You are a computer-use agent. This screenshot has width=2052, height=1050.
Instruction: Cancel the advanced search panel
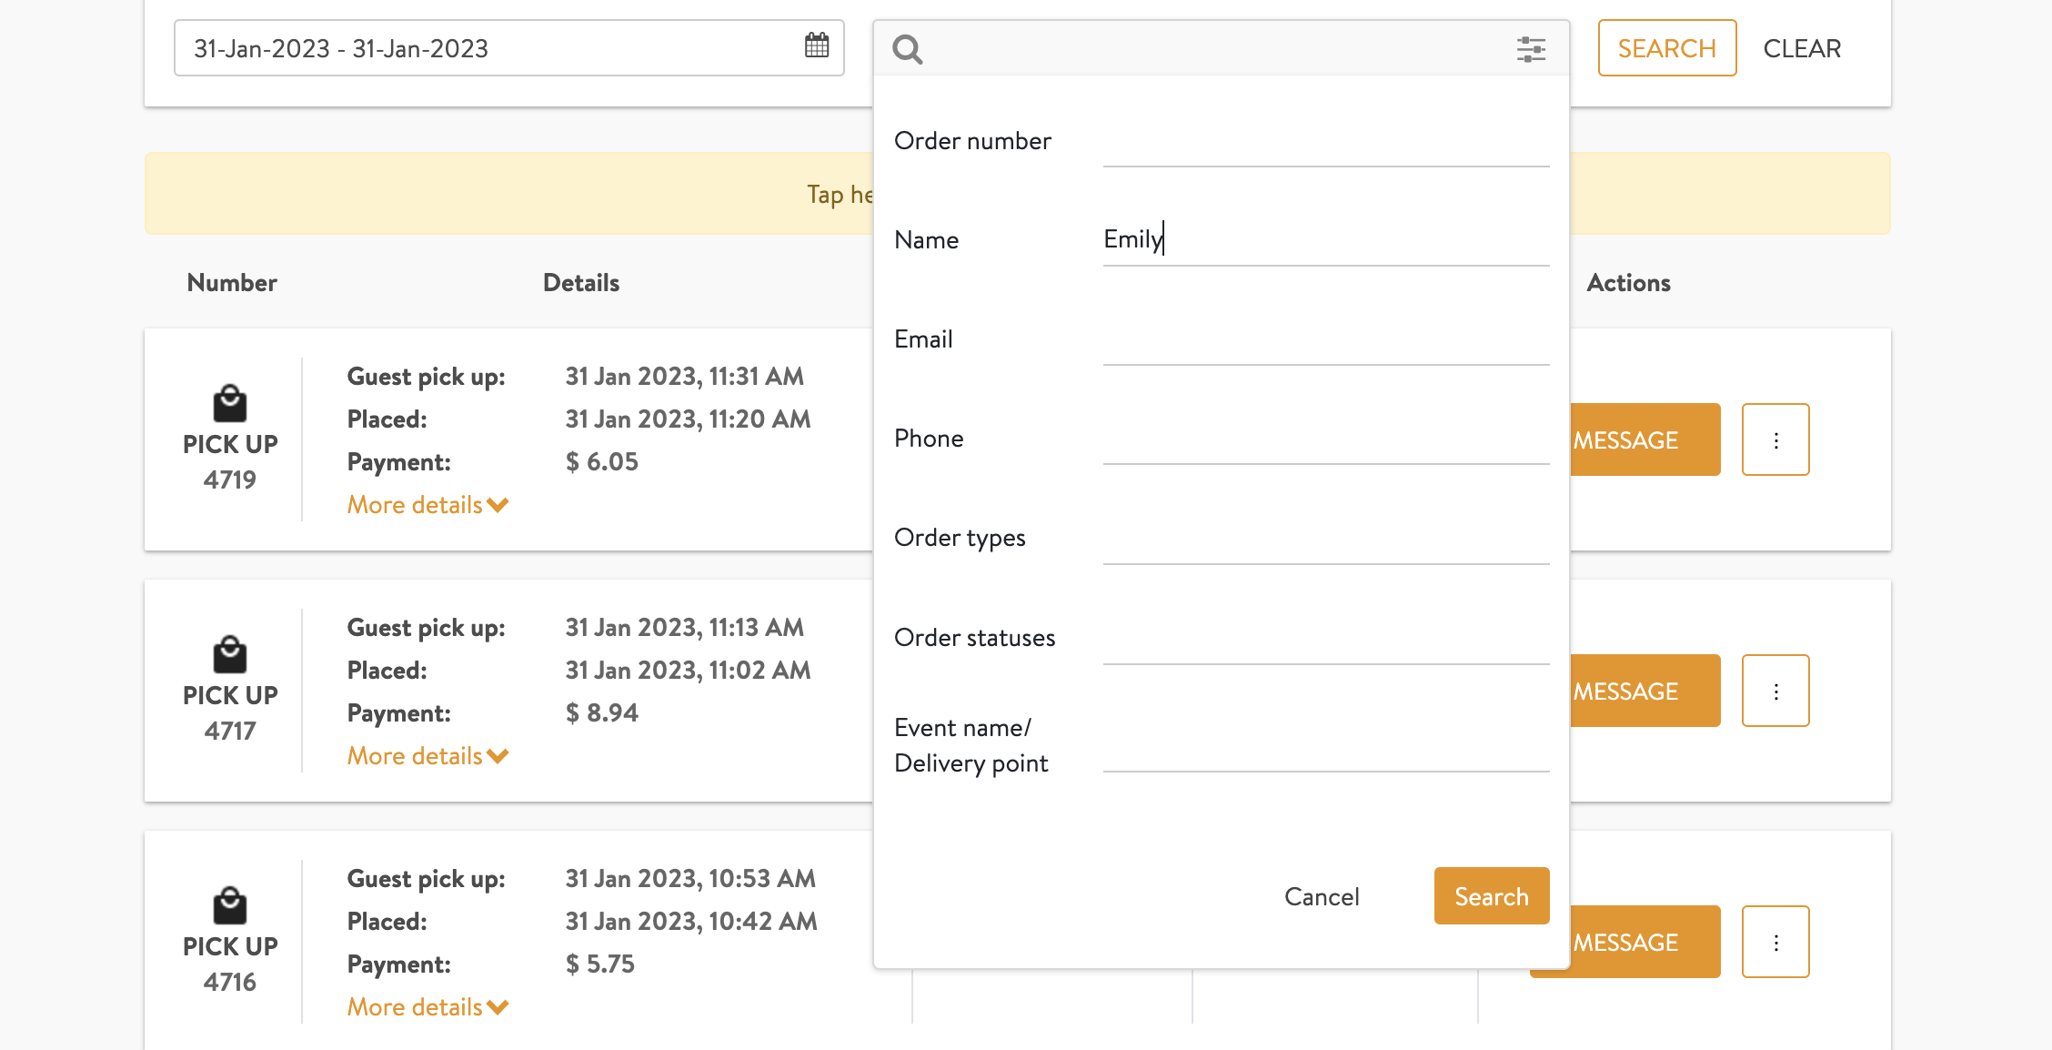[1321, 897]
